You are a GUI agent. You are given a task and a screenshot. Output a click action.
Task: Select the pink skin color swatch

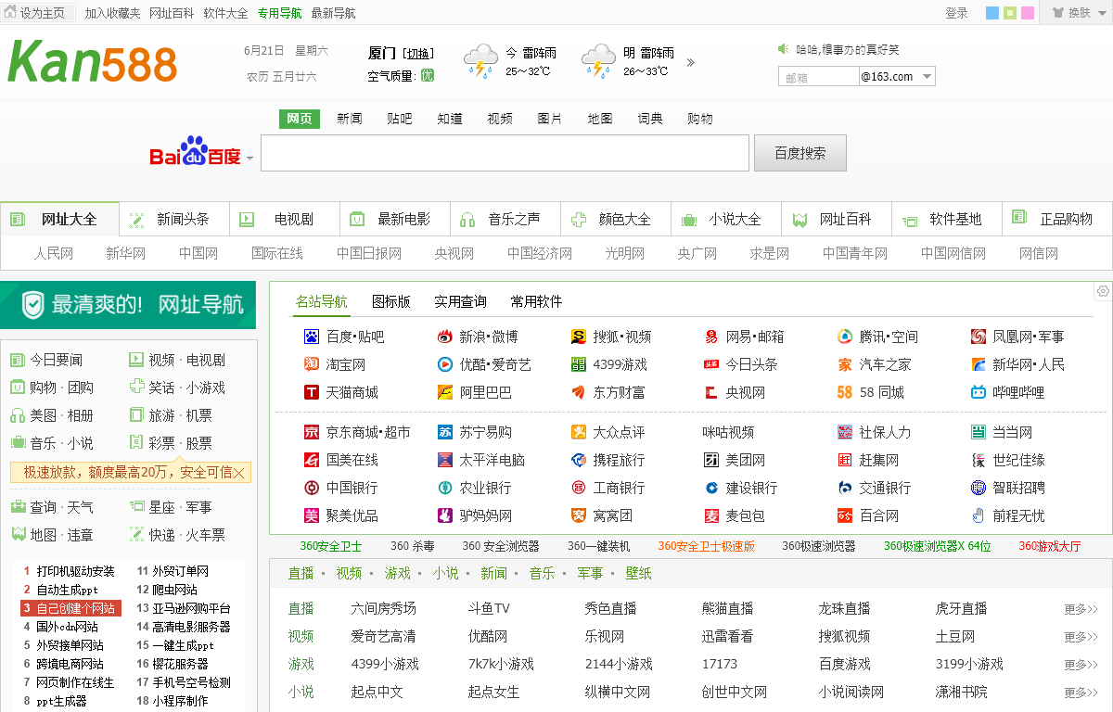tap(1028, 13)
